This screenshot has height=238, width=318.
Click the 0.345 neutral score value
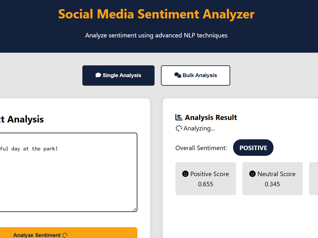pos(272,184)
